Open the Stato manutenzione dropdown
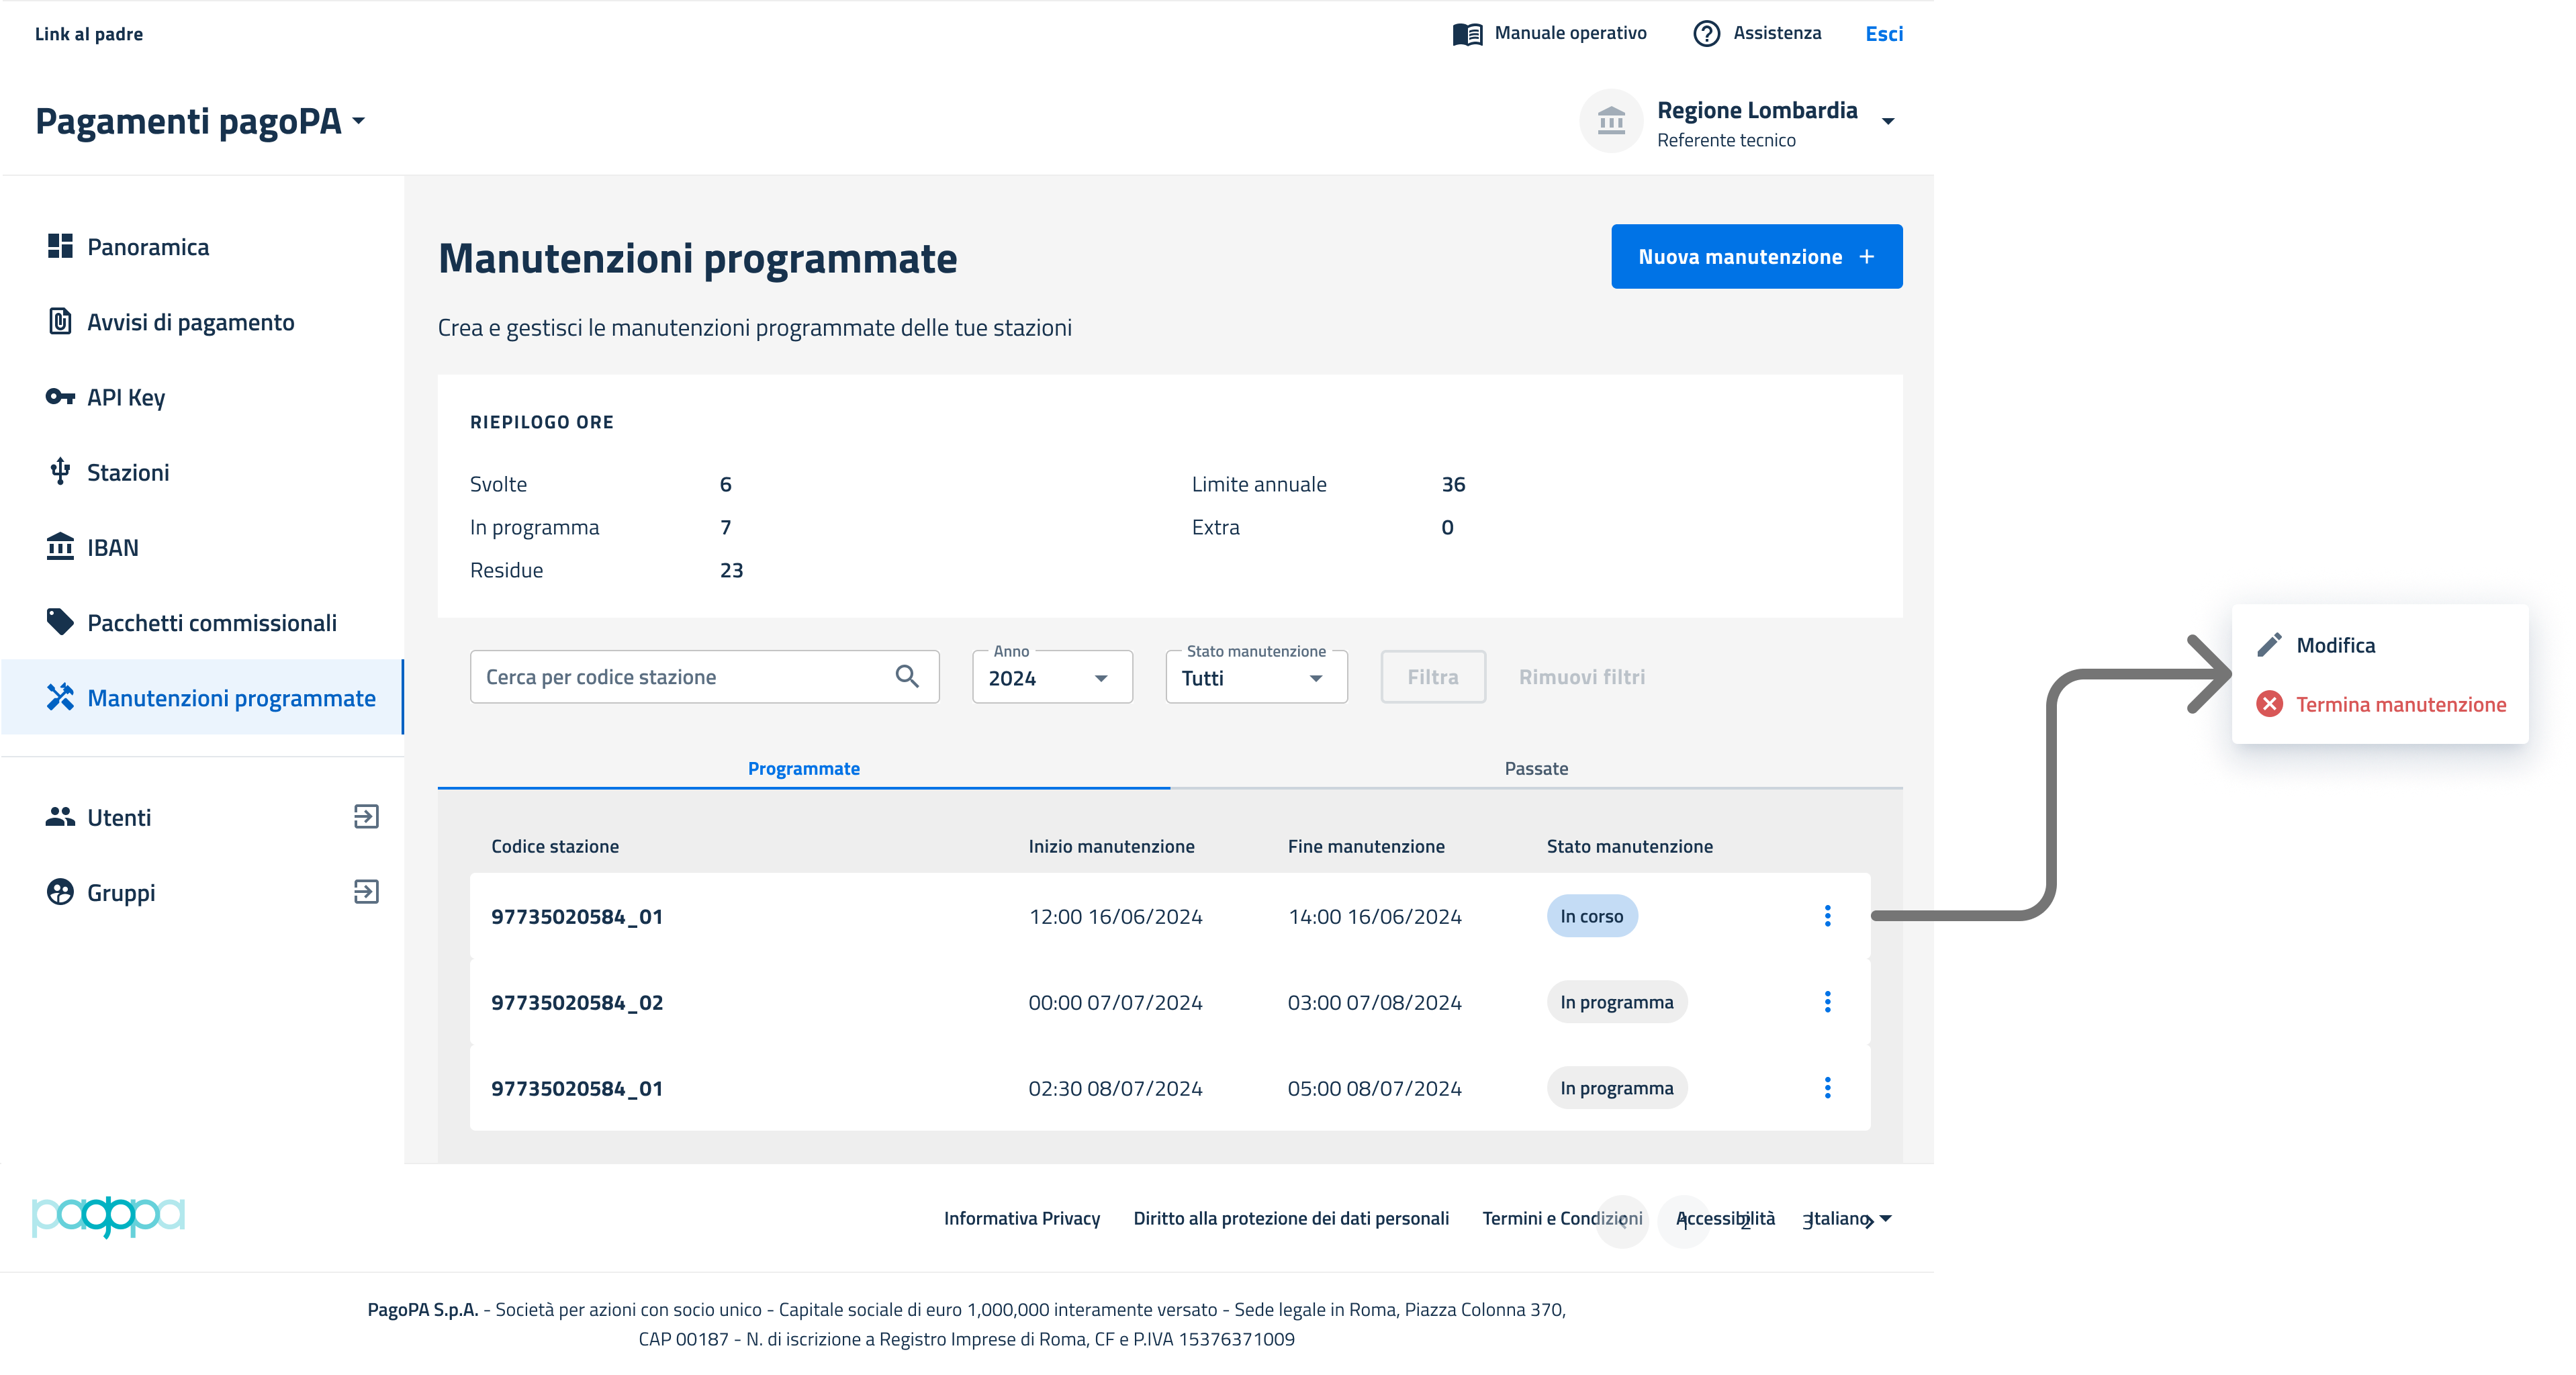The width and height of the screenshot is (2576, 1375). pos(1255,678)
